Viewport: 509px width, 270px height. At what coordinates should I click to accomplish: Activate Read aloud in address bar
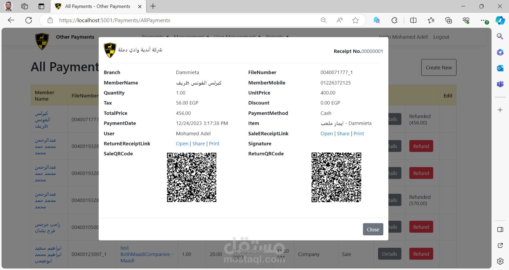[339, 20]
